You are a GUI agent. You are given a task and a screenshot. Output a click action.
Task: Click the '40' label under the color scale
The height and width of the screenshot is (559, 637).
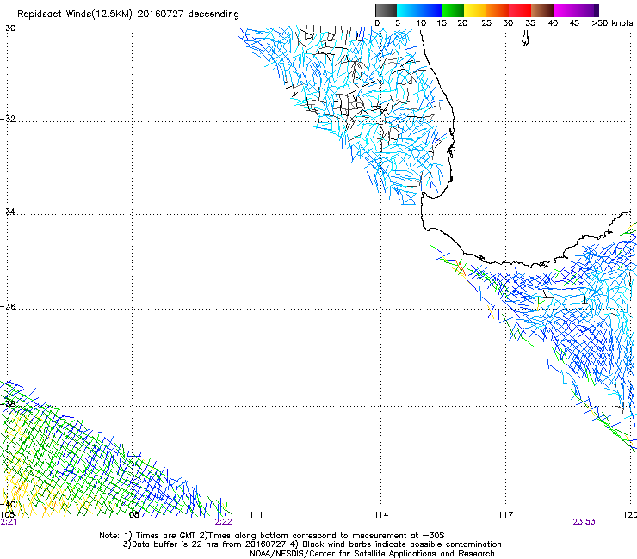(x=553, y=23)
